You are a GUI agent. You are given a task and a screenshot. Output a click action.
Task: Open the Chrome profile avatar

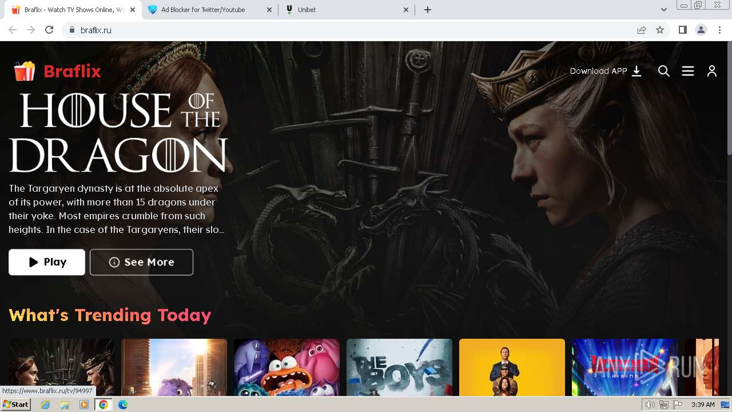point(701,30)
